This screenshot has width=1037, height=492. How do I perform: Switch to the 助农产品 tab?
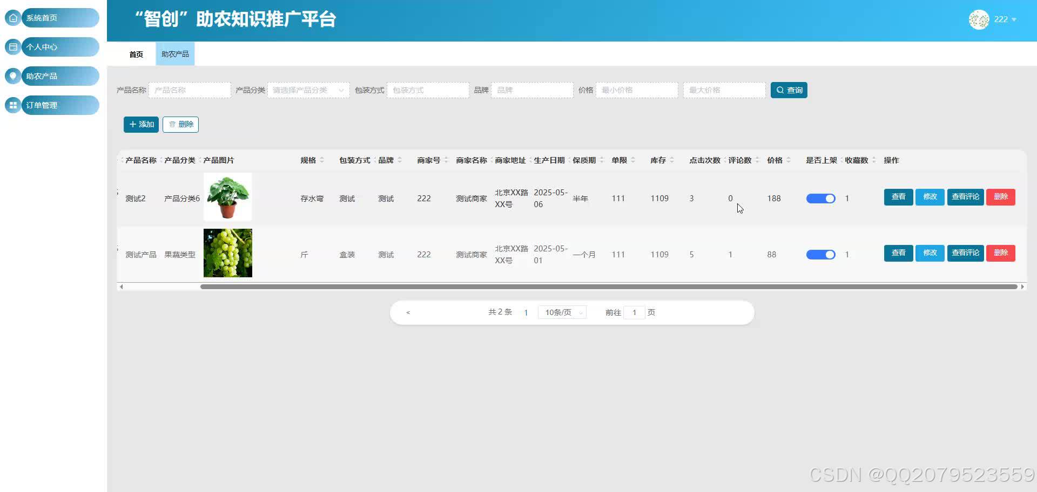pos(175,54)
